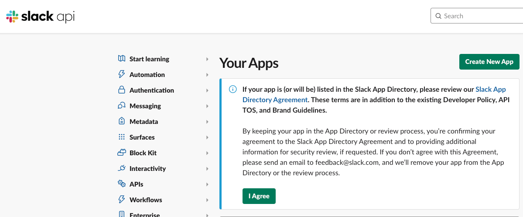Click the APIs gears icon
This screenshot has height=217, width=523.
[122, 184]
